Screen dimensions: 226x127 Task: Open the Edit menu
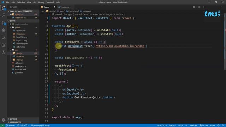[x=13, y=2]
